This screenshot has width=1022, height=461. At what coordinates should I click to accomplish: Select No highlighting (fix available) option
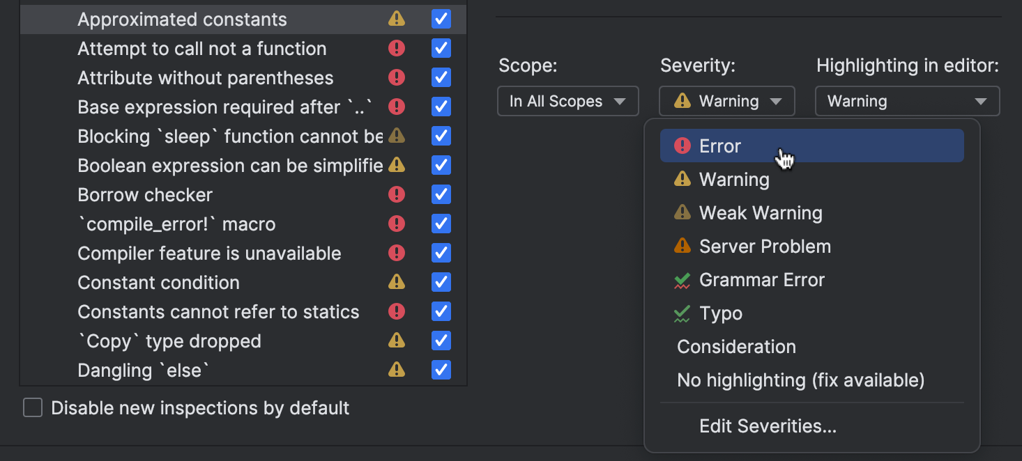[x=800, y=380]
